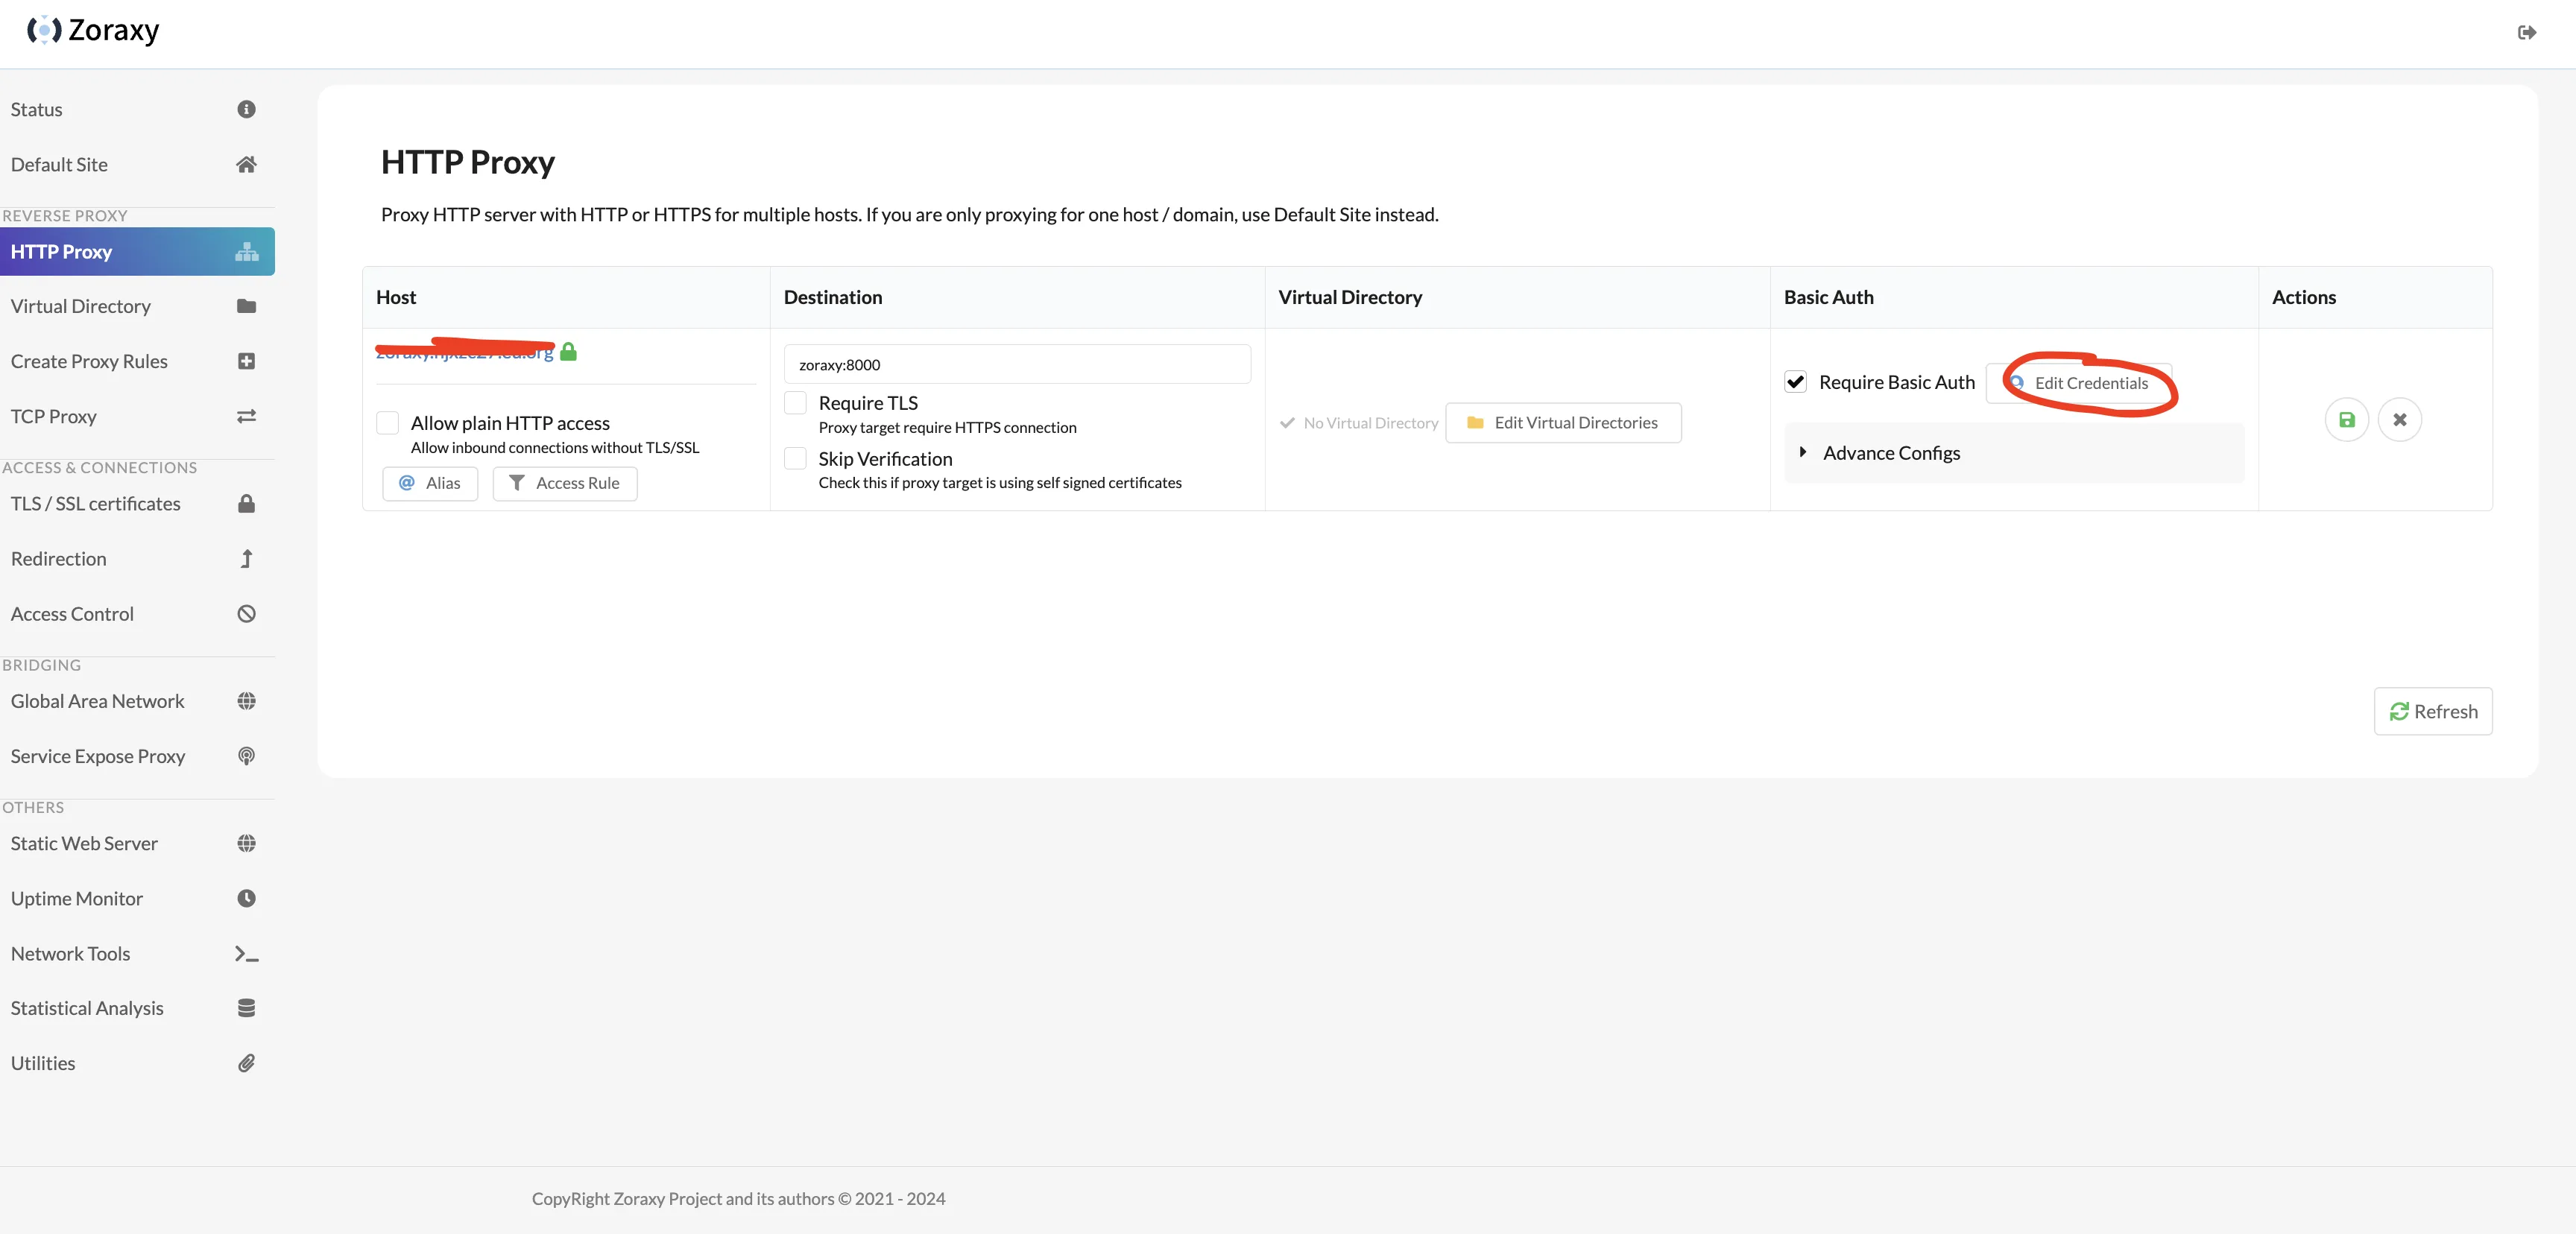The image size is (2576, 1234).
Task: Open Service Expose Proxy page
Action: click(x=137, y=756)
